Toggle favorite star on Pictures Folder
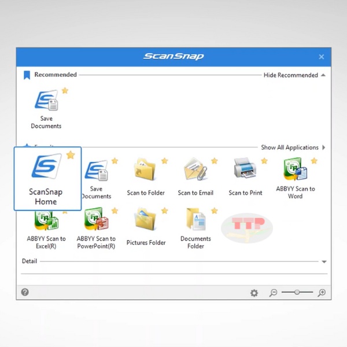The width and height of the screenshot is (347, 347). (x=164, y=211)
